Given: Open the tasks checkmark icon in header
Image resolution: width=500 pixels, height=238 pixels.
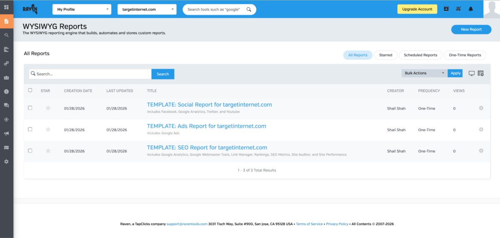Looking at the screenshot, I should coord(458,9).
